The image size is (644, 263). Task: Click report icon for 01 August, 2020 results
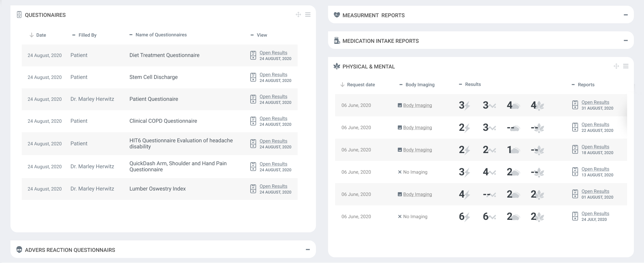tap(575, 194)
